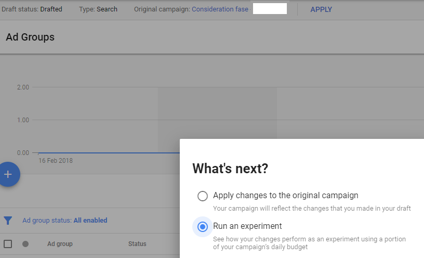This screenshot has height=258, width=424.
Task: Click the APPLY button in top bar
Action: click(x=321, y=9)
